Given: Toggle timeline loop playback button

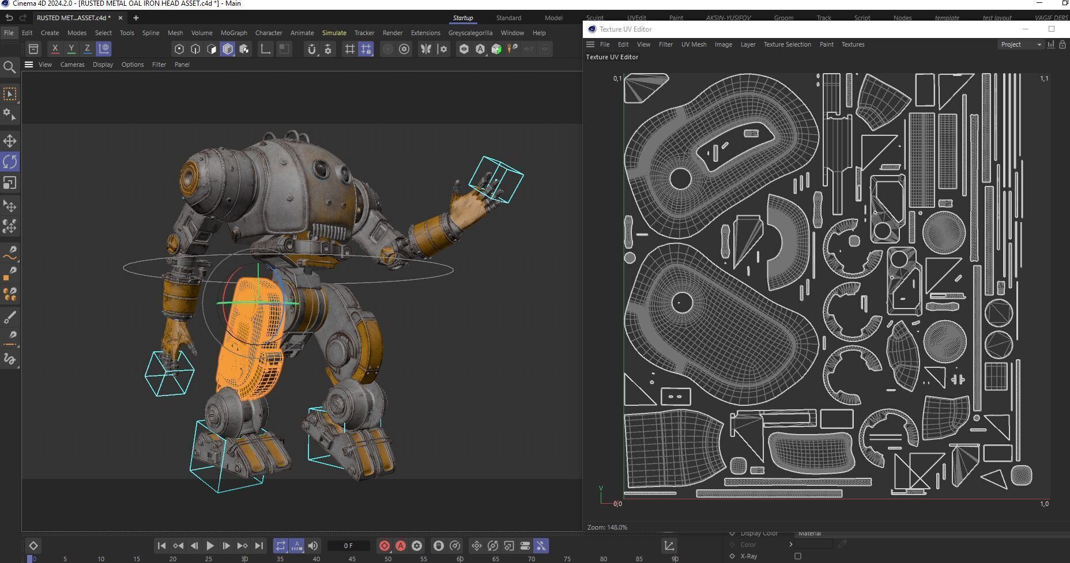Looking at the screenshot, I should click(280, 546).
